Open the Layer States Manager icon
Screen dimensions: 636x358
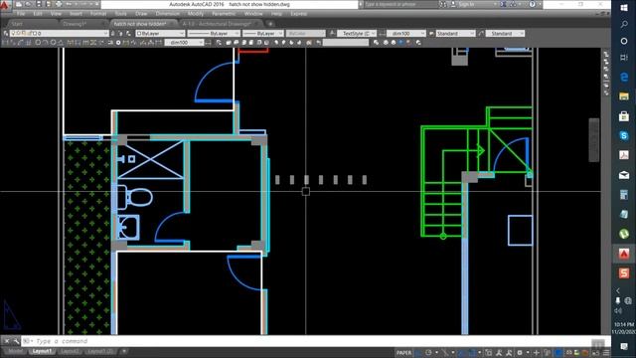click(128, 33)
